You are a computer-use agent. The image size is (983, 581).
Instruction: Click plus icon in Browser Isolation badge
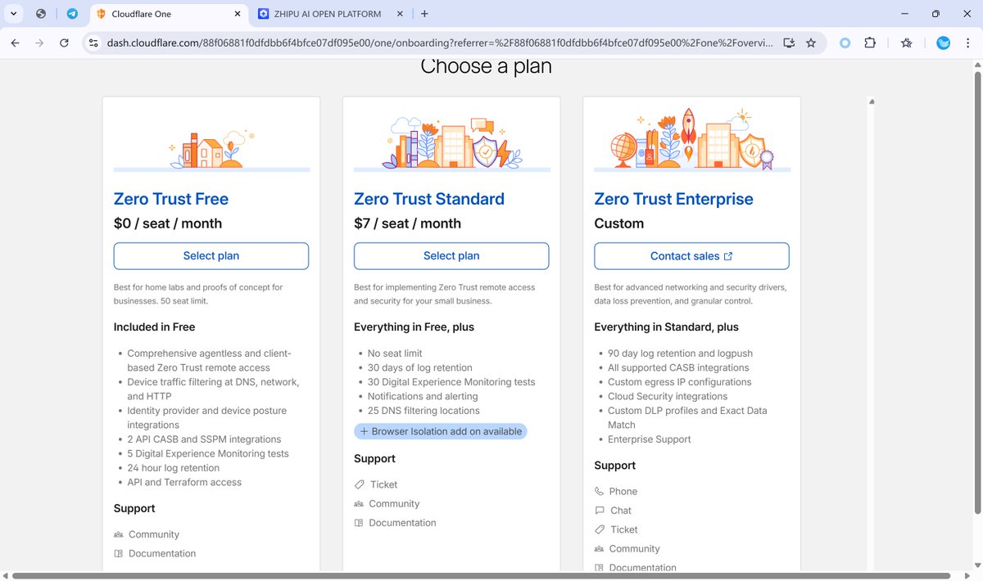(x=365, y=431)
